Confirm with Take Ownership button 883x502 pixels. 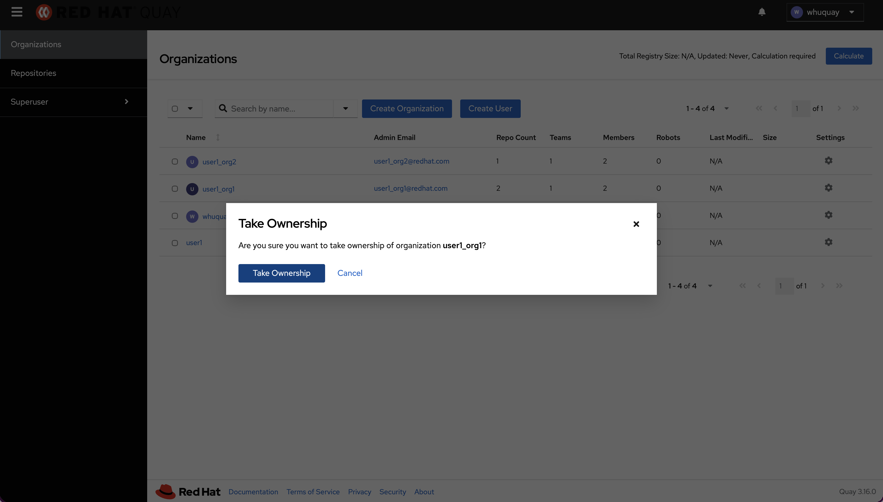click(x=281, y=273)
